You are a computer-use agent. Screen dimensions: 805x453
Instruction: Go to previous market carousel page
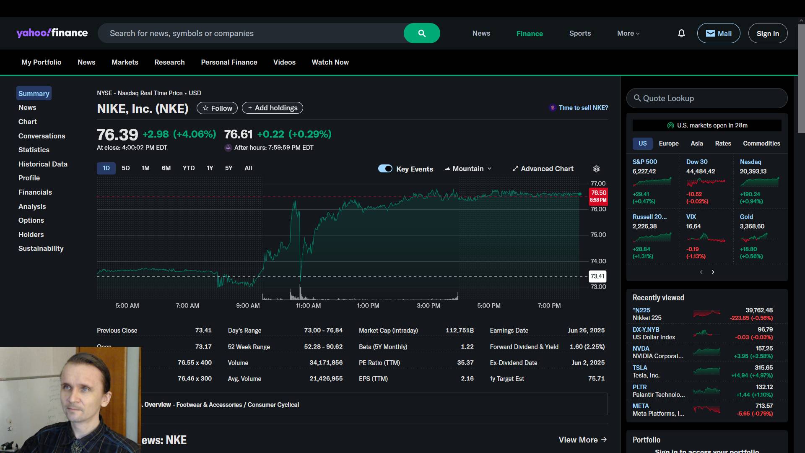(x=701, y=272)
